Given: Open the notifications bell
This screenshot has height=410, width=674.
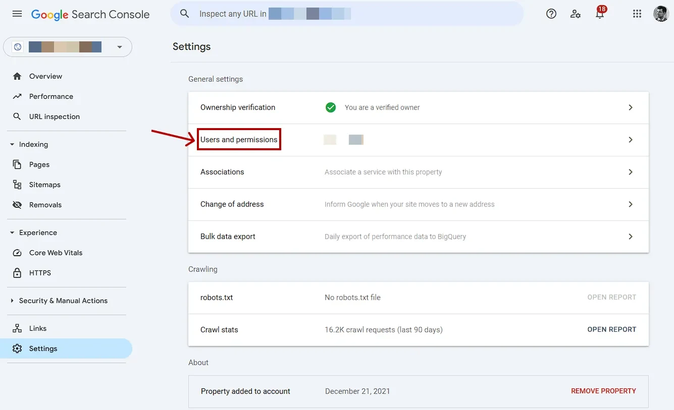Looking at the screenshot, I should pyautogui.click(x=599, y=14).
